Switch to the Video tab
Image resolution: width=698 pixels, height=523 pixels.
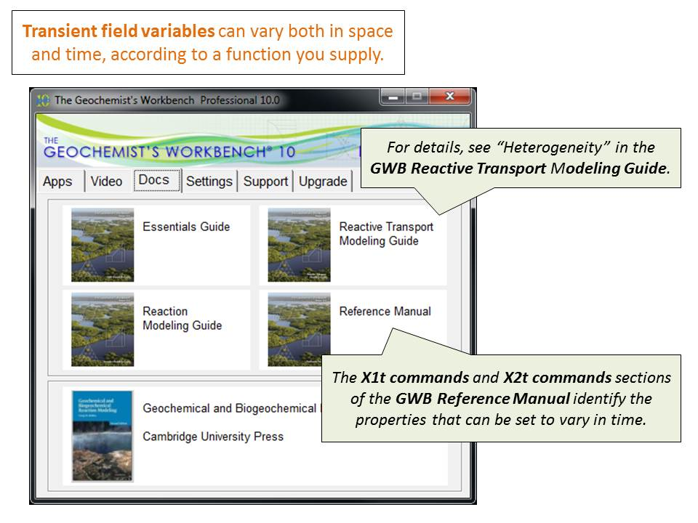coord(106,182)
